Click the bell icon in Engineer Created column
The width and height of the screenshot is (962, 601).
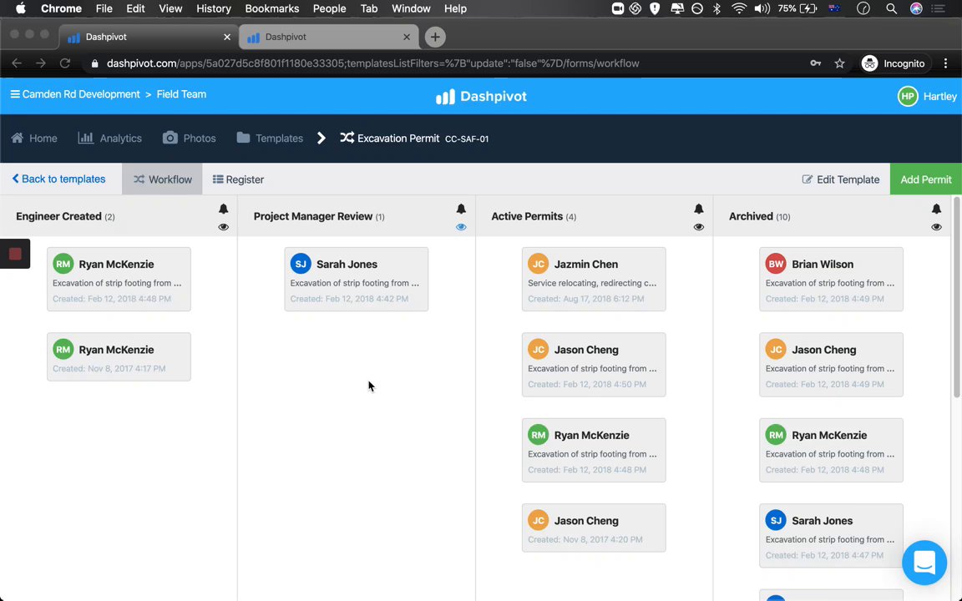coord(223,210)
